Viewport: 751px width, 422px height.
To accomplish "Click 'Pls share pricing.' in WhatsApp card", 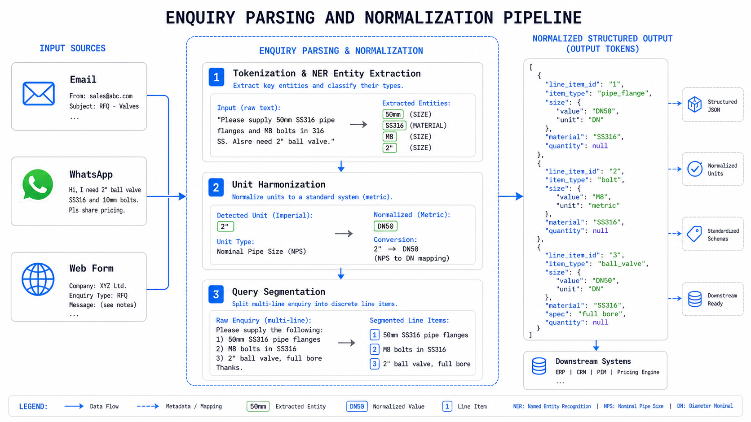I will [x=97, y=210].
